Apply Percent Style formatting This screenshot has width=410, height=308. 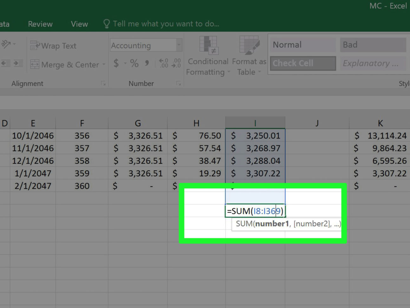click(x=134, y=63)
